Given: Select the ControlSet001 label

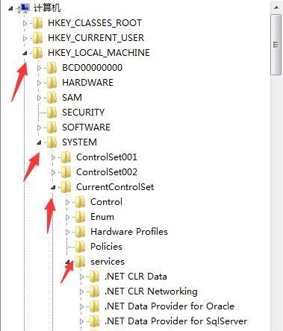Looking at the screenshot, I should pyautogui.click(x=107, y=157).
